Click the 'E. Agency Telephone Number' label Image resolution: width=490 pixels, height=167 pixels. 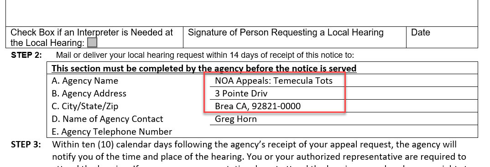point(112,132)
